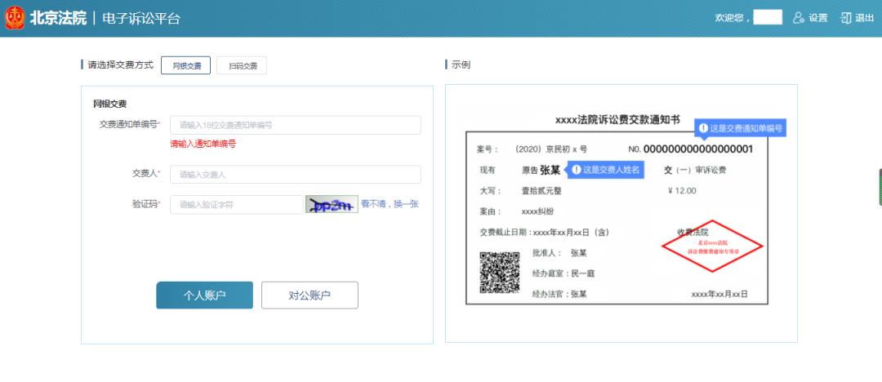The height and width of the screenshot is (382, 882).
Task: Click the 网银交费 form heading
Action: pos(110,104)
